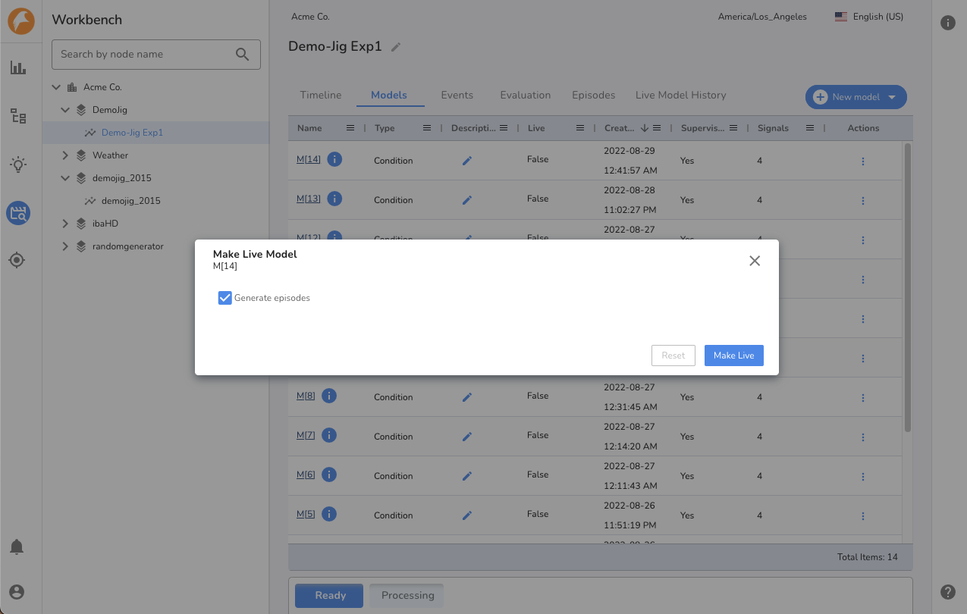This screenshot has height=614, width=967.
Task: Expand the randomgenerator tree node
Action: [x=65, y=246]
